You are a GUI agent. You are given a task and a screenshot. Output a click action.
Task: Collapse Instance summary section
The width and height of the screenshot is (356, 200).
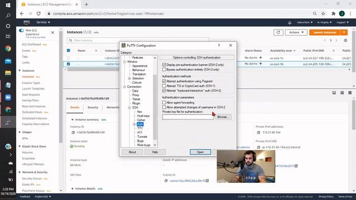72,119
